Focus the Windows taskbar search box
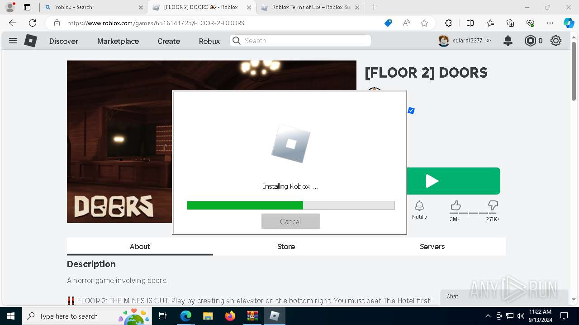This screenshot has width=579, height=325. point(87,316)
